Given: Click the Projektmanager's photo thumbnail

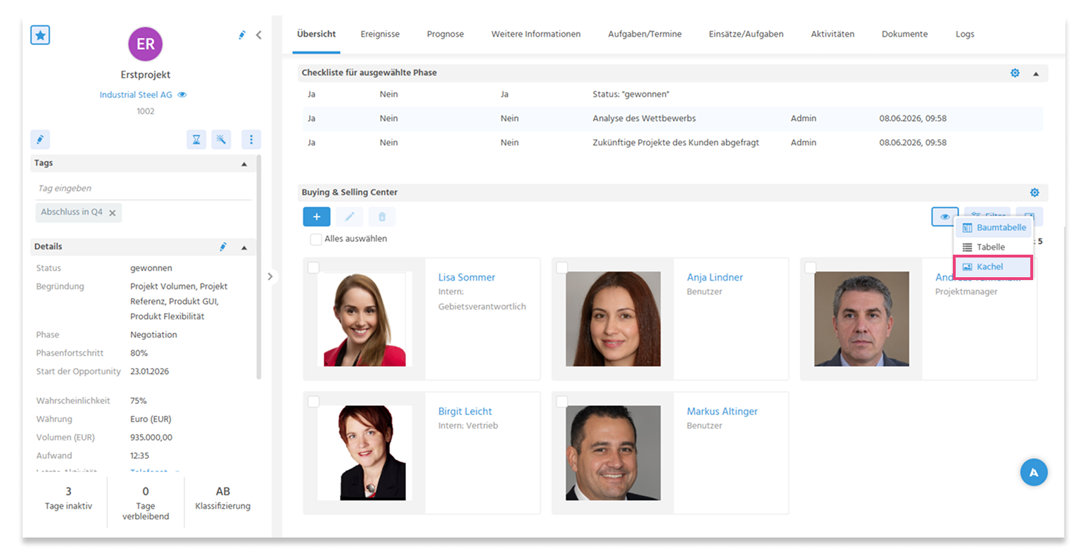Looking at the screenshot, I should [x=861, y=319].
